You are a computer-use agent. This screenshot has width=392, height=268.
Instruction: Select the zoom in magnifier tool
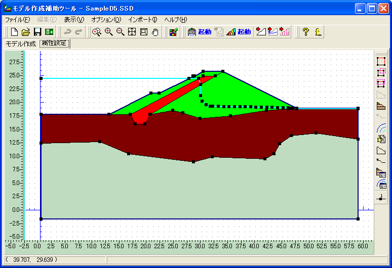(x=108, y=32)
